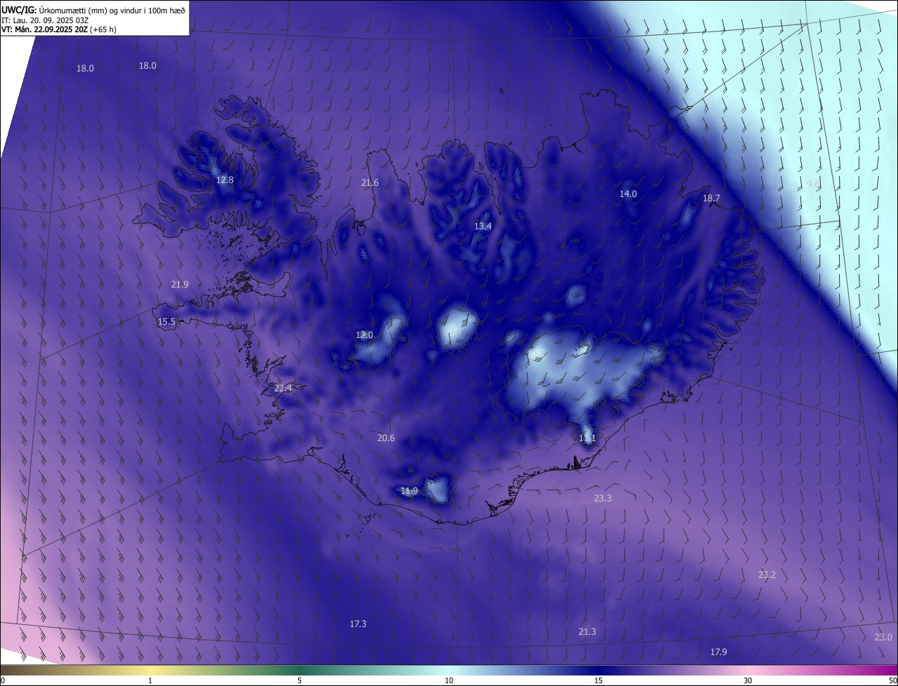This screenshot has width=898, height=686.
Task: Click the 14.0 value label
Action: (628, 194)
